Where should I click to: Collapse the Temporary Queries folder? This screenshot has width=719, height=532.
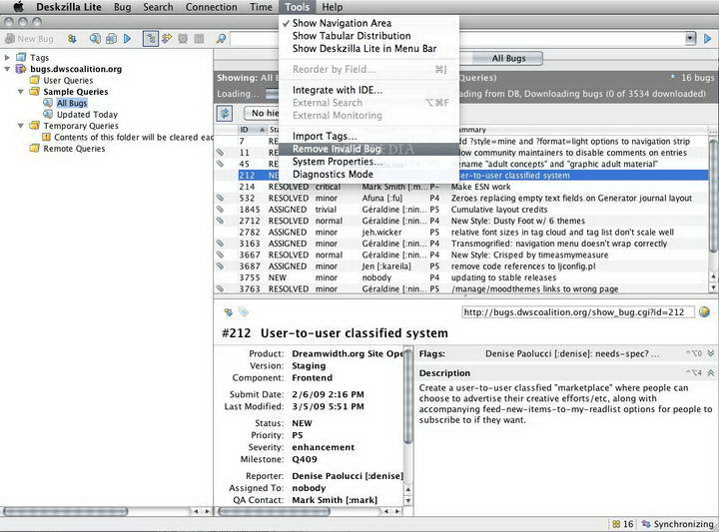click(20, 126)
